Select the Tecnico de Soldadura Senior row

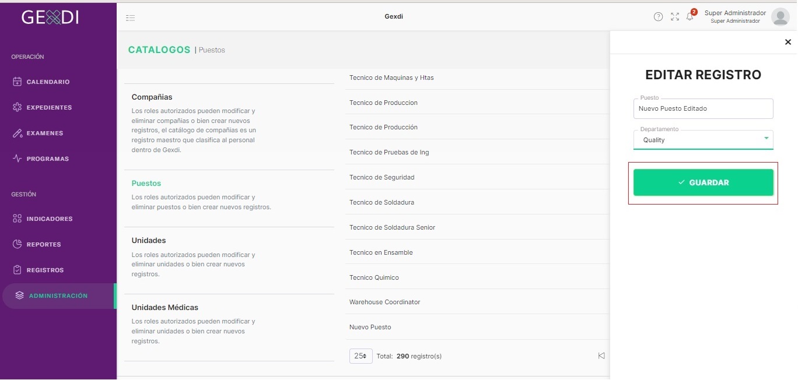[477, 227]
